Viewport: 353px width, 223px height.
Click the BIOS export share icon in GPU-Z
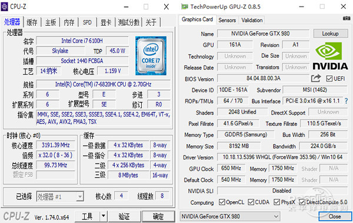coord(315,78)
